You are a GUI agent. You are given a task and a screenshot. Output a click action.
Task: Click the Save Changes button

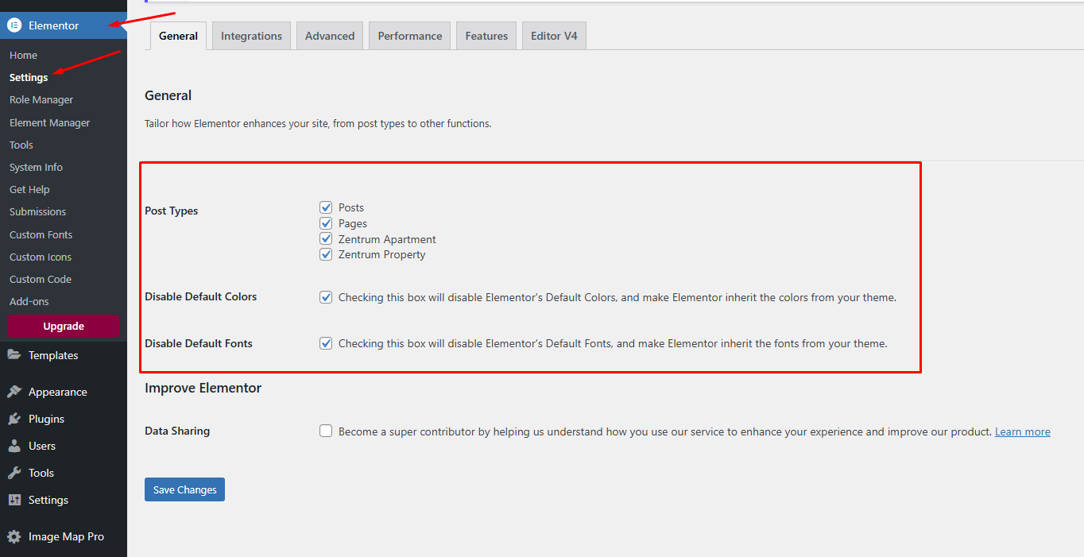(x=184, y=489)
